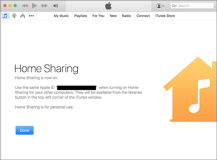This screenshot has width=217, height=160.
Task: Click the volume speaker icon
Action: pyautogui.click(x=56, y=6)
